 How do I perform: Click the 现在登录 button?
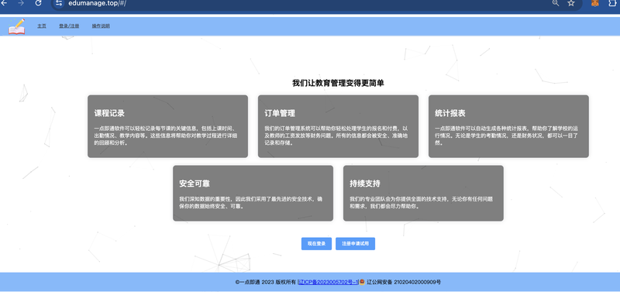(x=316, y=244)
